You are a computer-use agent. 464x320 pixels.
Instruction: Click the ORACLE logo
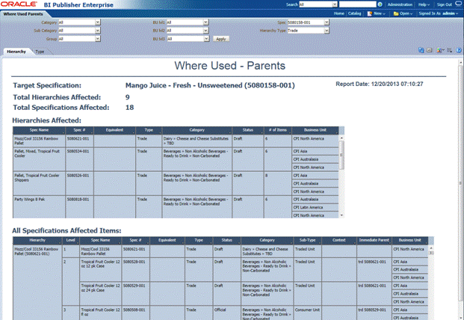pos(19,4)
